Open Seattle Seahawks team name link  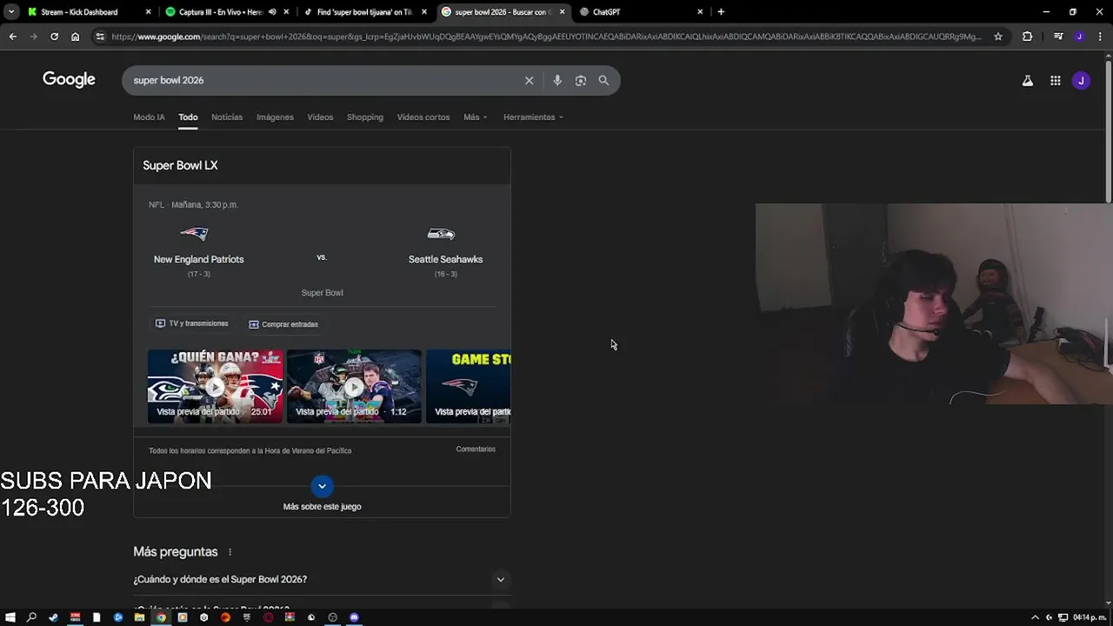(445, 259)
